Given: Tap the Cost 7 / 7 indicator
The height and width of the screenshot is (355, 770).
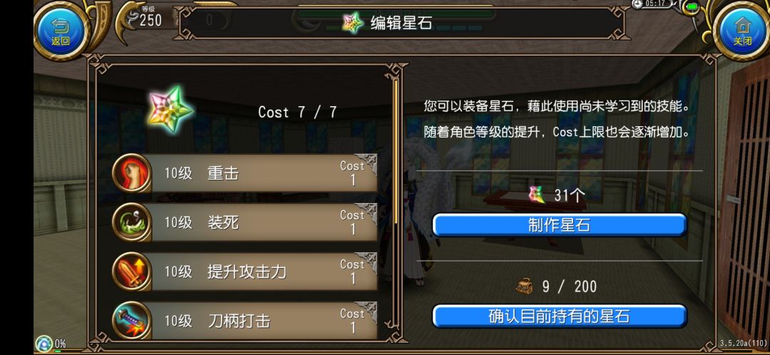Looking at the screenshot, I should [x=297, y=112].
